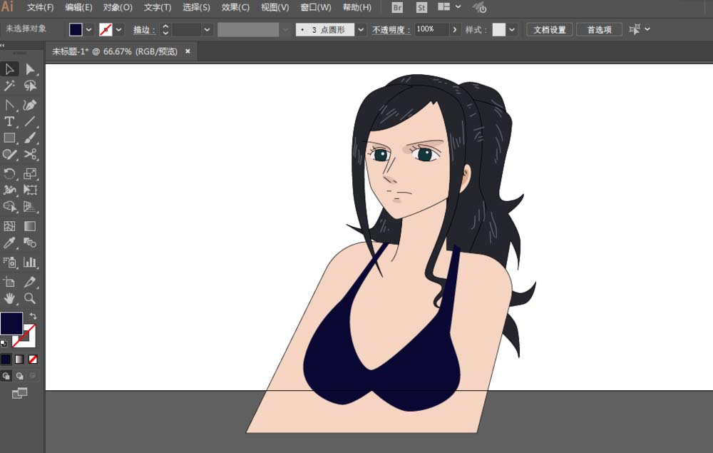Click the Fill color box in tools panel
This screenshot has height=453, width=713.
click(x=11, y=323)
